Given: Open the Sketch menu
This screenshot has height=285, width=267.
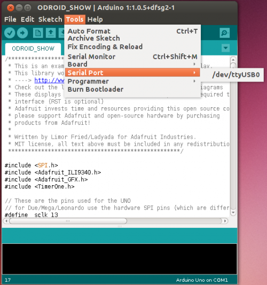Looking at the screenshot, I should 50,19.
